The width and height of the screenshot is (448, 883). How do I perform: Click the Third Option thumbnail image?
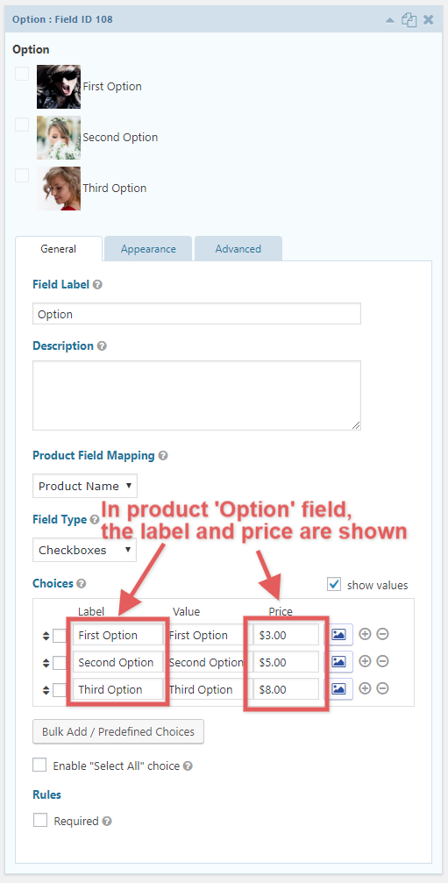(x=59, y=189)
